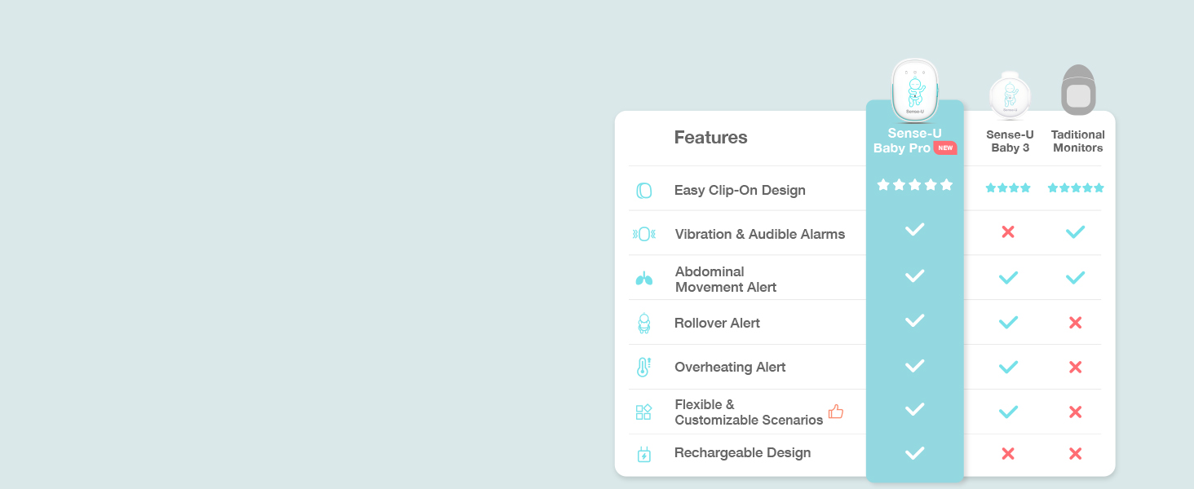The image size is (1194, 489).
Task: Select the battery icon beside Rechargeable Design
Action: point(643,454)
